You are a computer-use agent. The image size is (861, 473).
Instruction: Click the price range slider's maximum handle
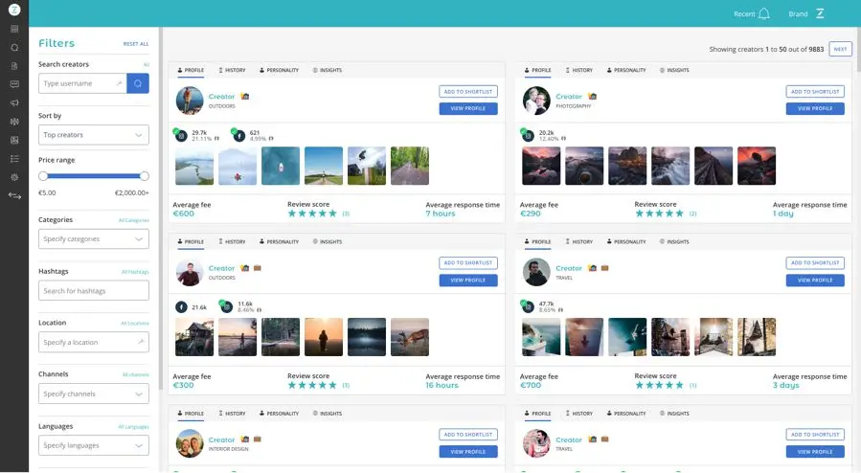(145, 176)
